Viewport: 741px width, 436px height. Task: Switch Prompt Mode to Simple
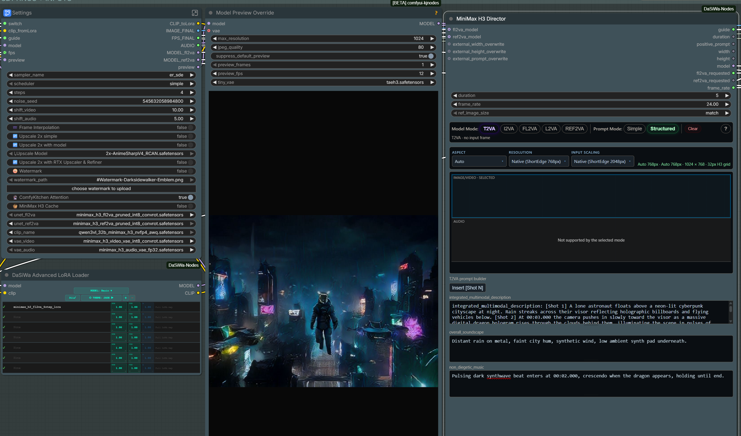(x=634, y=129)
